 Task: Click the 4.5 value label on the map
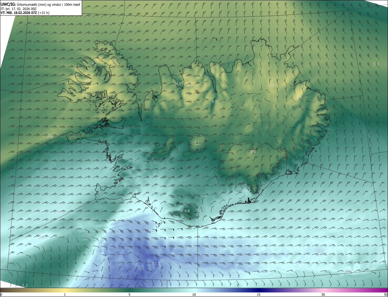coord(179,84)
